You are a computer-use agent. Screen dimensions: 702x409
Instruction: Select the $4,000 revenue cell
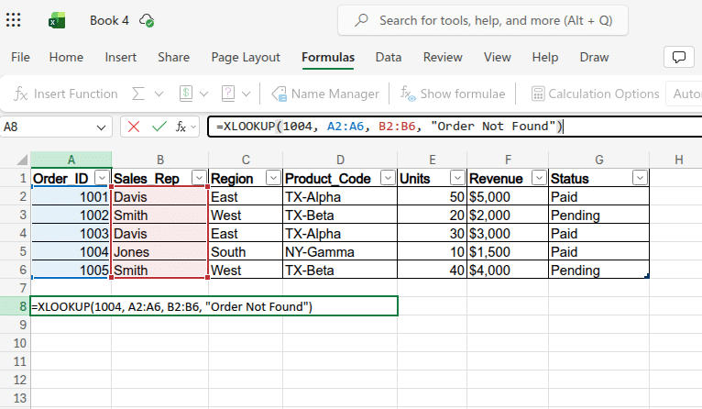point(508,271)
